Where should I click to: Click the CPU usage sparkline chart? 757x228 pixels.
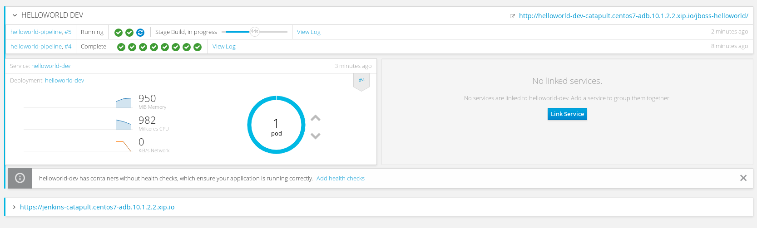point(78,124)
